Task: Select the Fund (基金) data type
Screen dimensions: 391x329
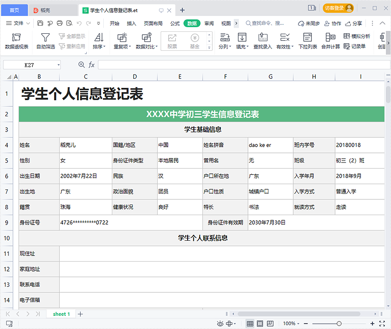Action: (x=195, y=41)
